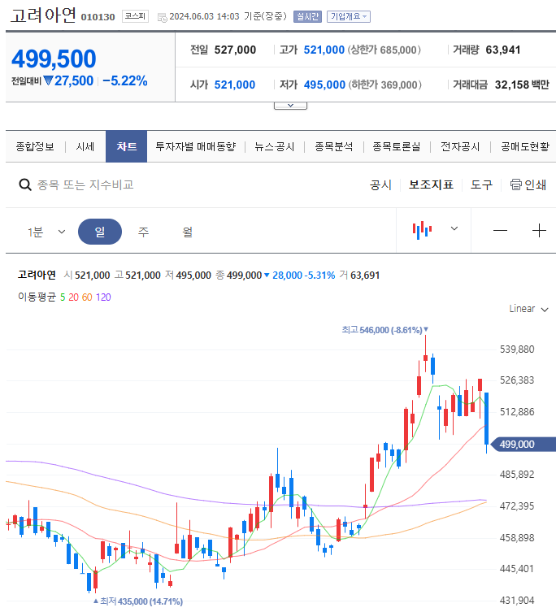The height and width of the screenshot is (612, 556).
Task: Expand the quote details chevron
Action: tap(290, 106)
